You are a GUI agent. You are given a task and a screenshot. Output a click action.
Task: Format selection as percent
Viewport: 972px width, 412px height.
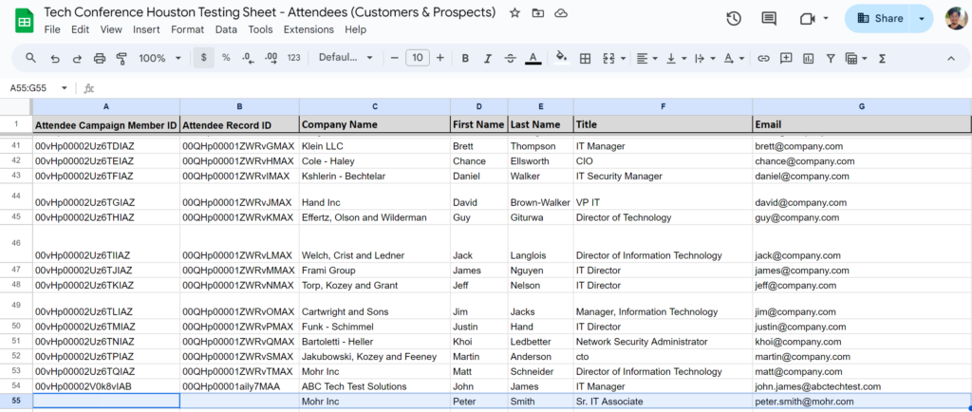226,58
